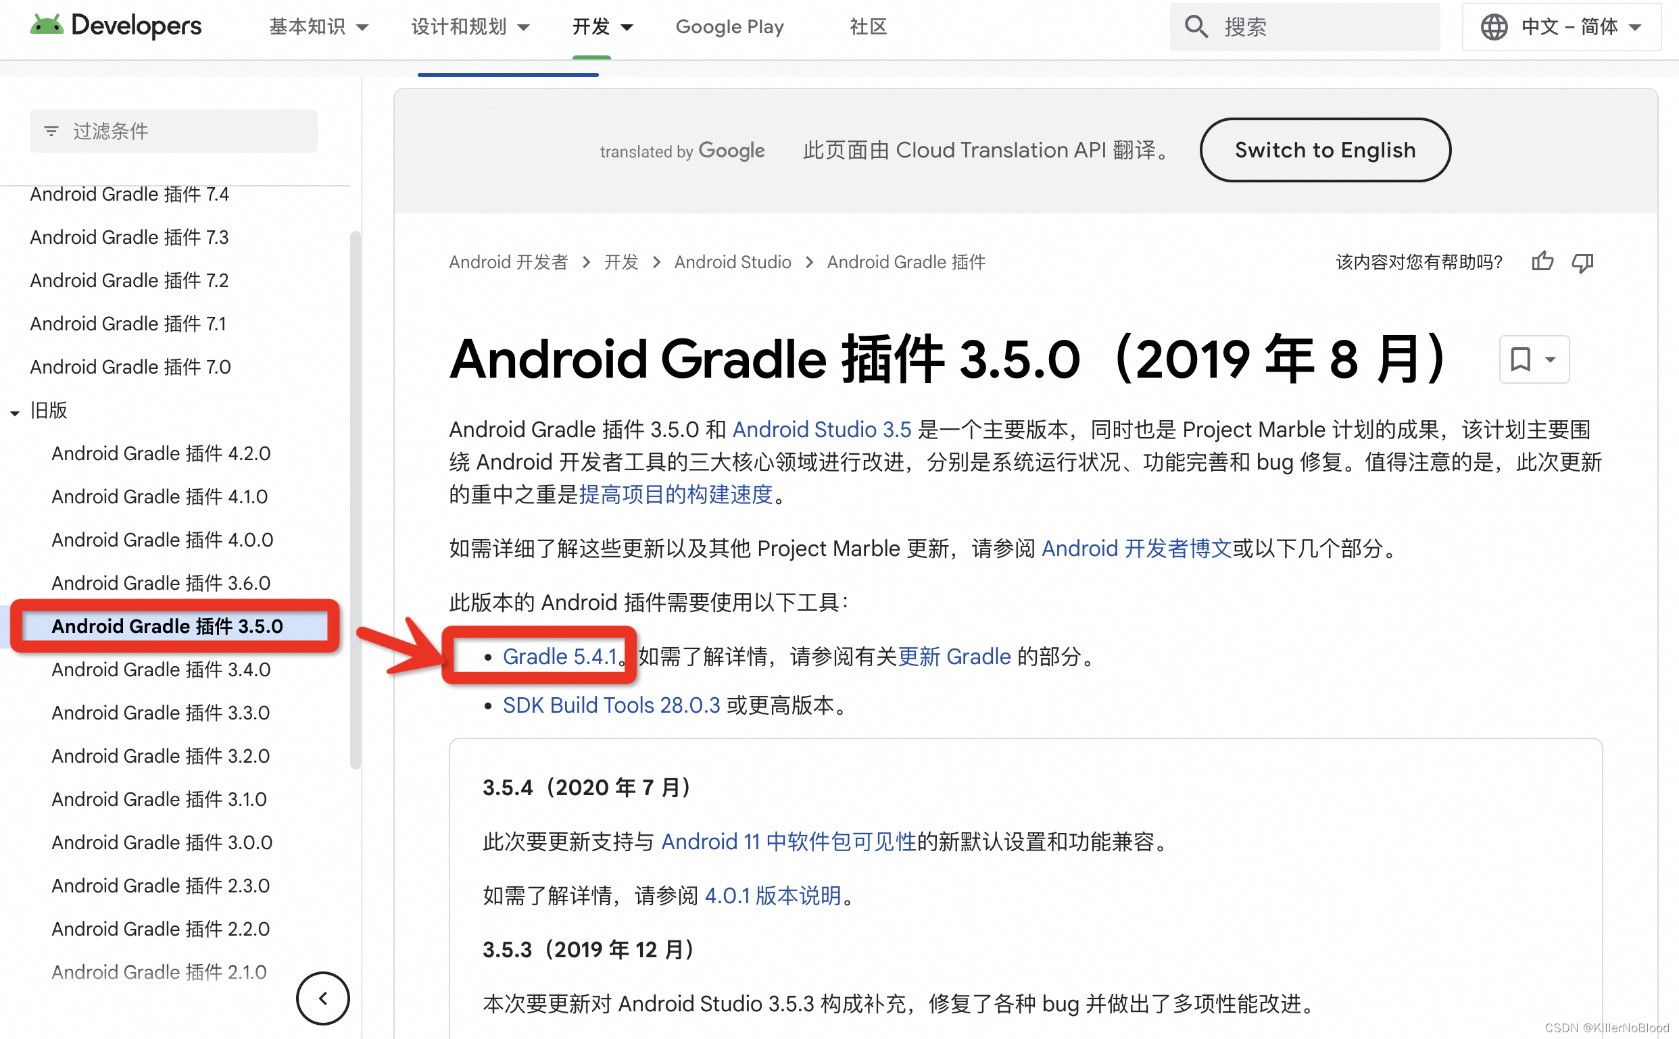The width and height of the screenshot is (1679, 1039).
Task: Open Android Gradle 插件 3.3.0 in sidebar
Action: [160, 713]
